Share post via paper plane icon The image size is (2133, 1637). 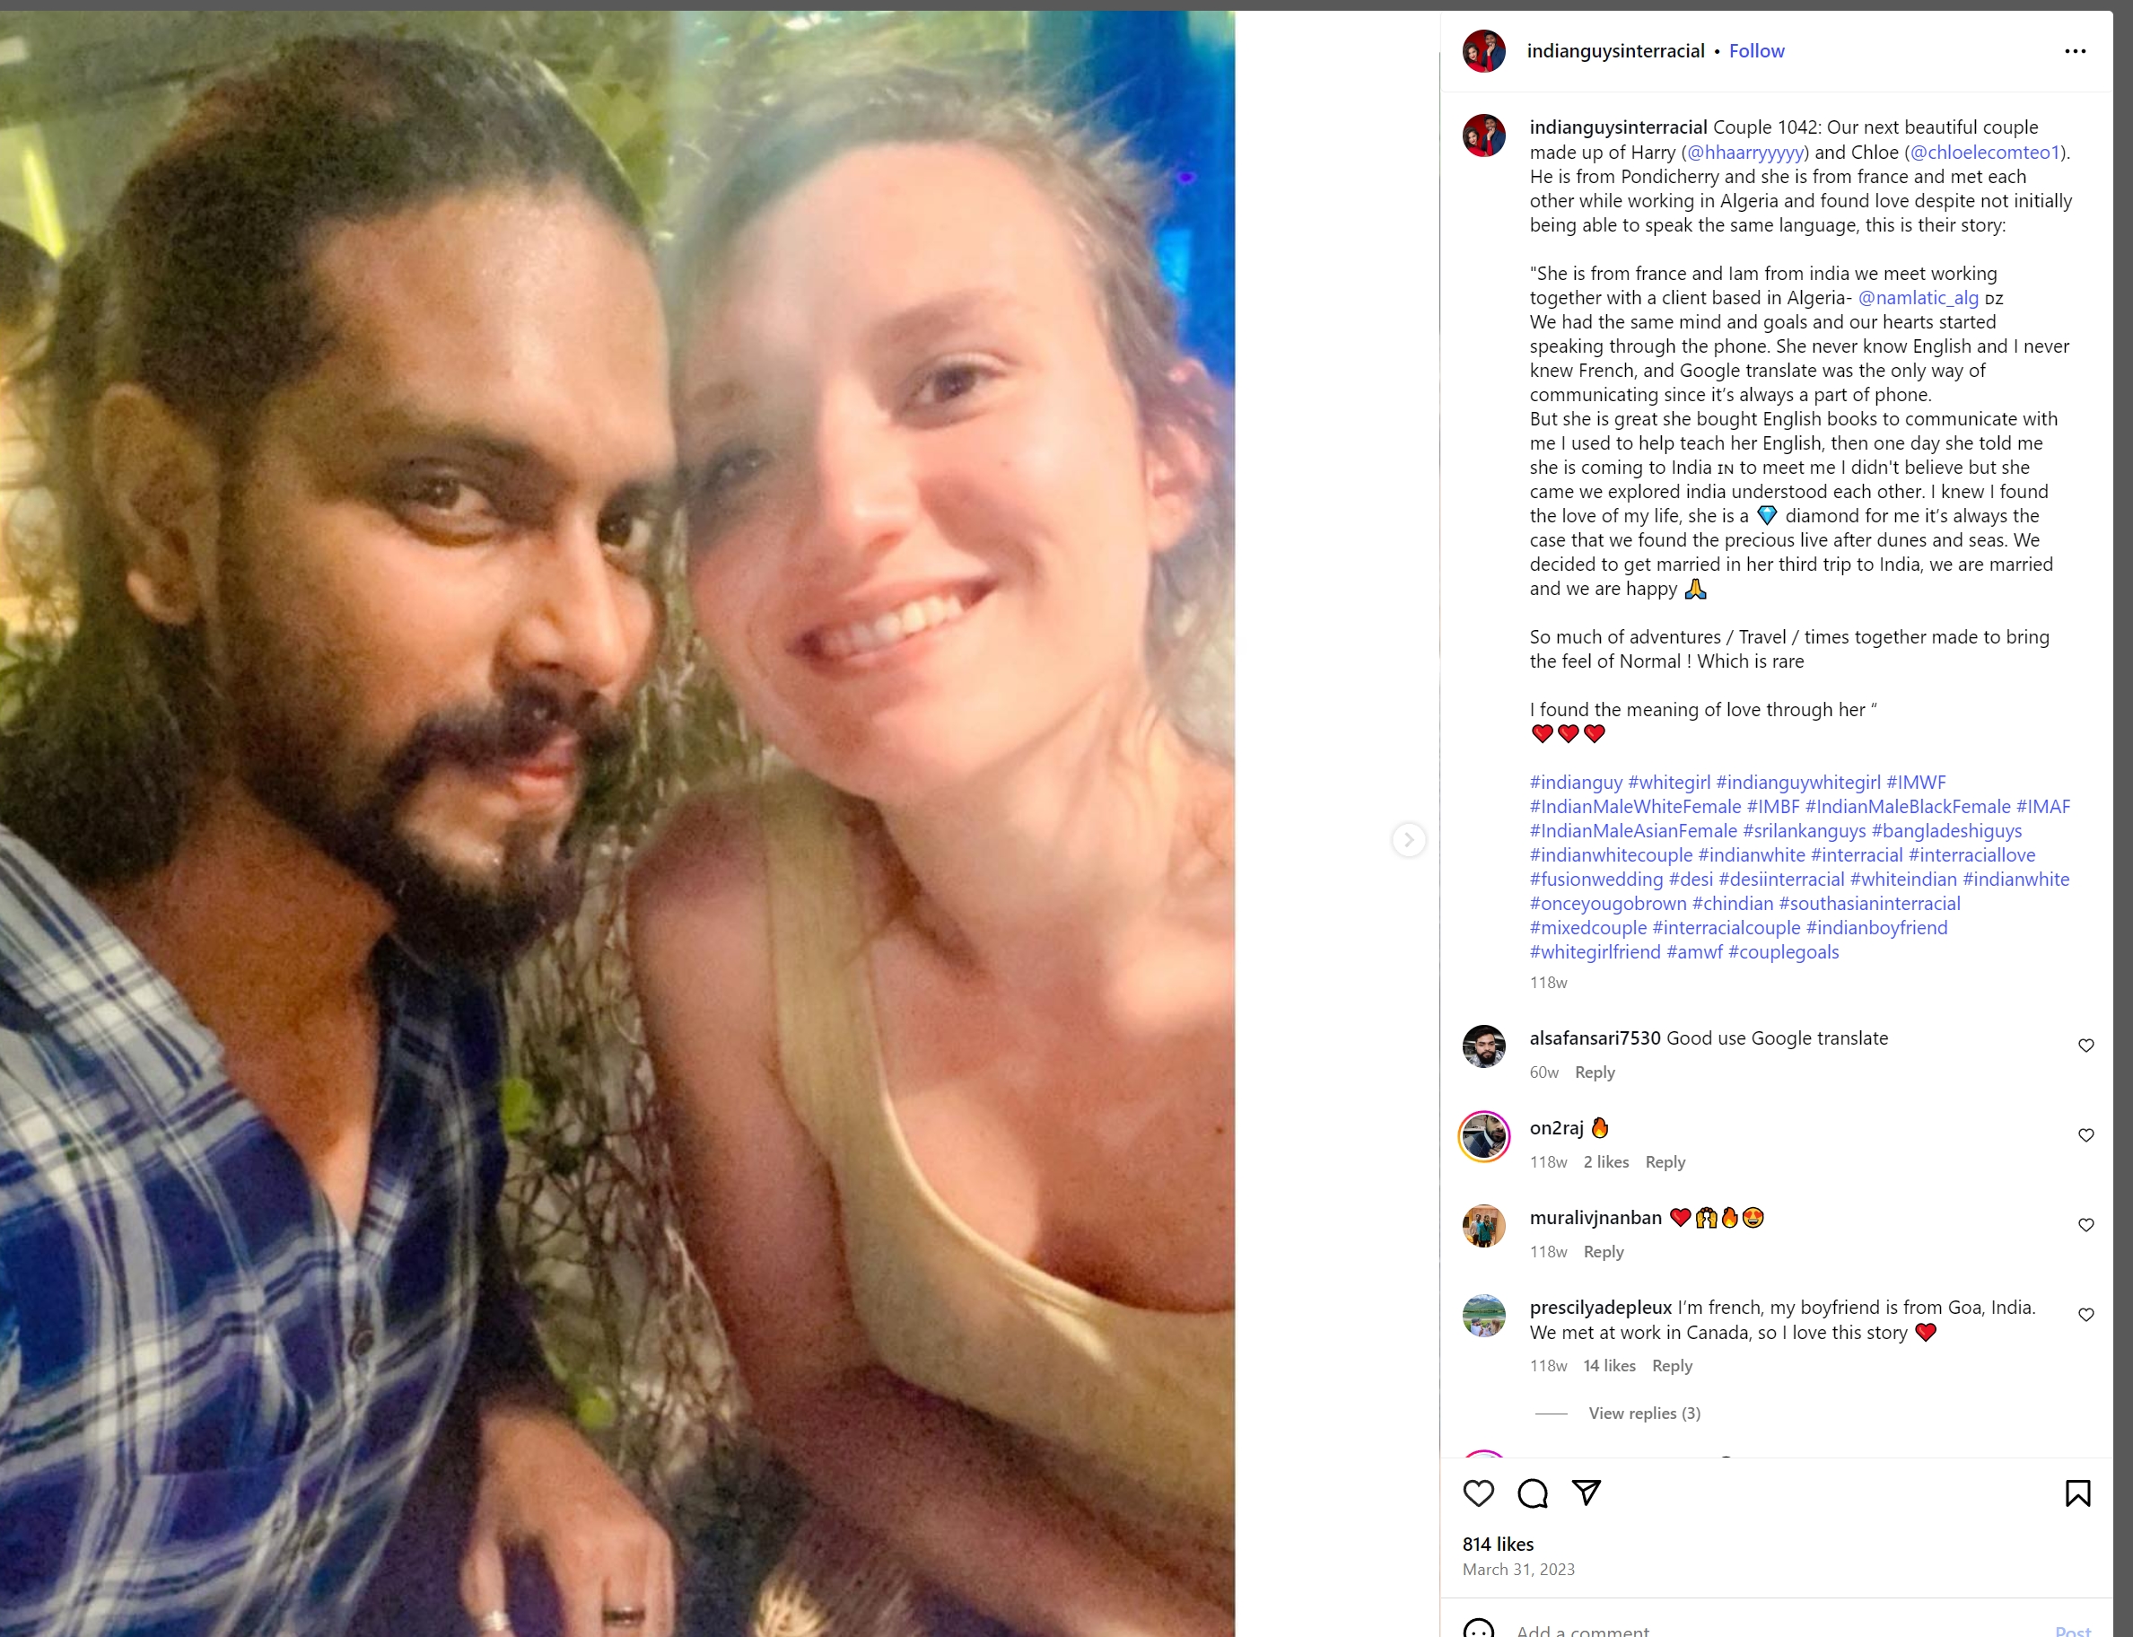click(x=1587, y=1493)
